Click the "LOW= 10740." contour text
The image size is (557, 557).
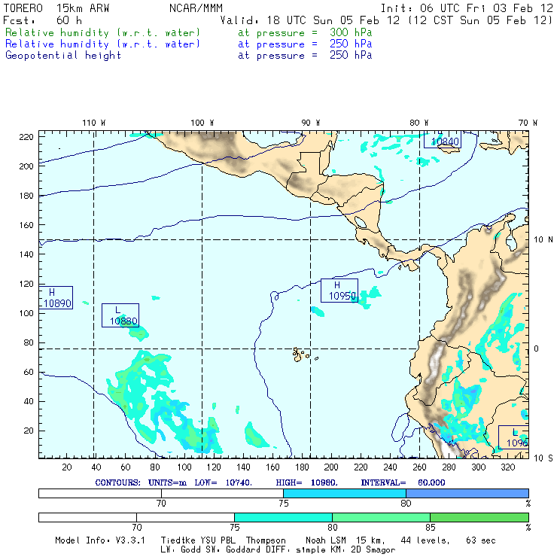click(223, 482)
